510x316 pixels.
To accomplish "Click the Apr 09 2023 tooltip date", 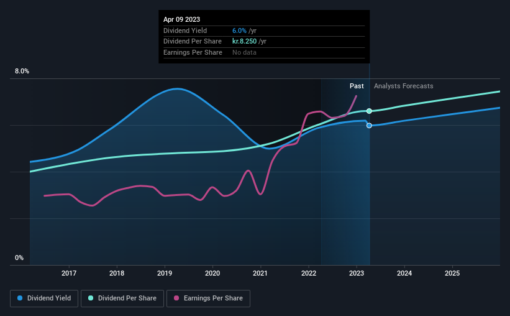I will click(181, 19).
